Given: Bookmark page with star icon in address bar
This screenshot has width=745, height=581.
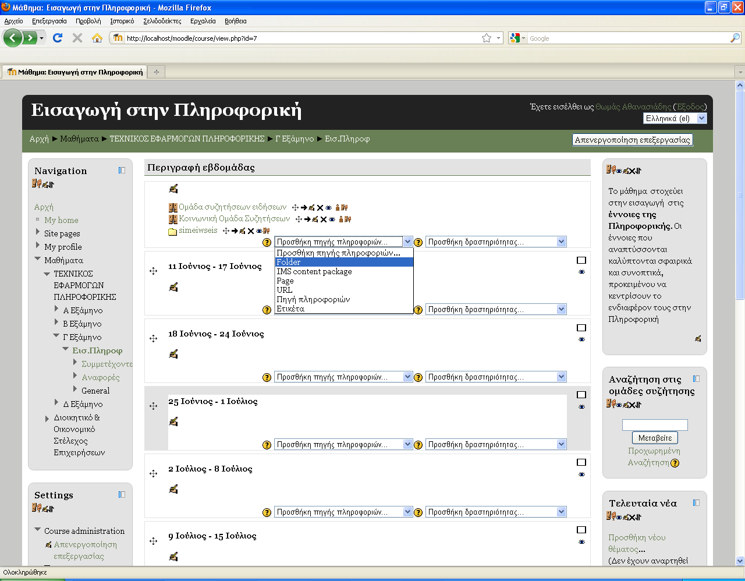Looking at the screenshot, I should click(x=487, y=38).
